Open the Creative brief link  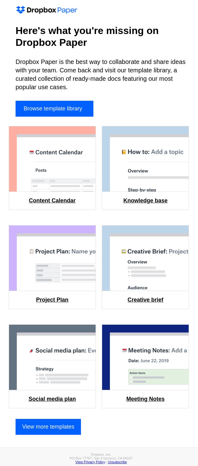(145, 300)
